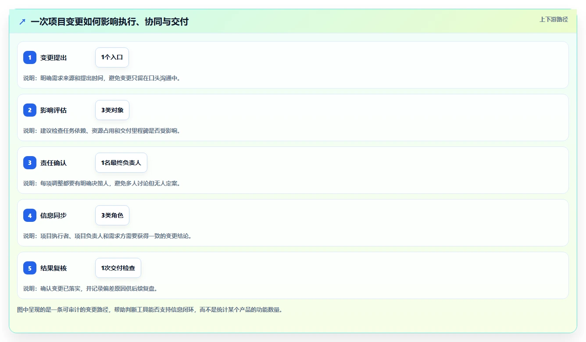Select the 影响评估 step title

click(x=54, y=110)
